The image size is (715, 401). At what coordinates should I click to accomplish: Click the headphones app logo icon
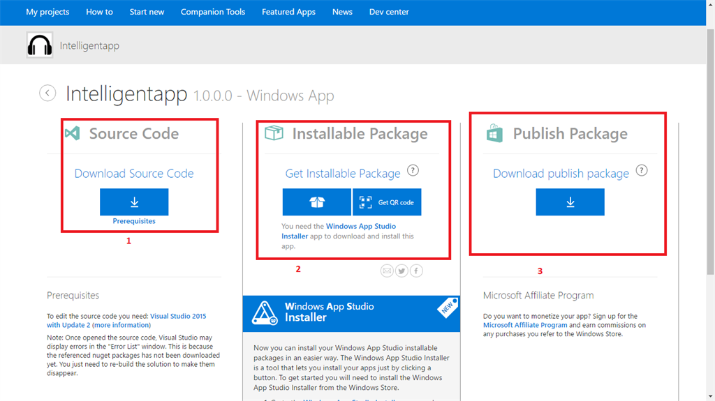(40, 45)
